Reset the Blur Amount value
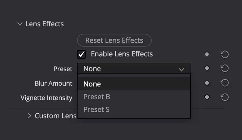 click(x=225, y=83)
